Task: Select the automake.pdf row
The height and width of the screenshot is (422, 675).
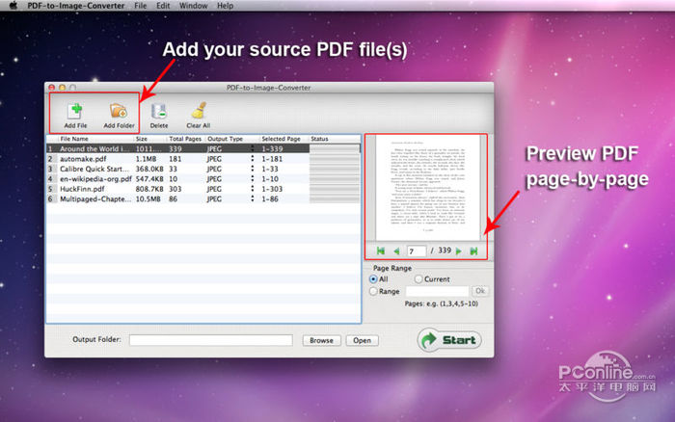Action: [x=203, y=159]
